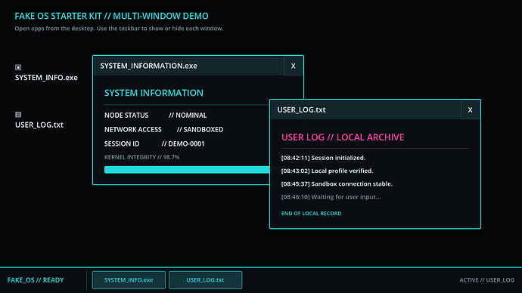The height and width of the screenshot is (293, 522).
Task: Select the SESSION ID label
Action: (x=122, y=143)
